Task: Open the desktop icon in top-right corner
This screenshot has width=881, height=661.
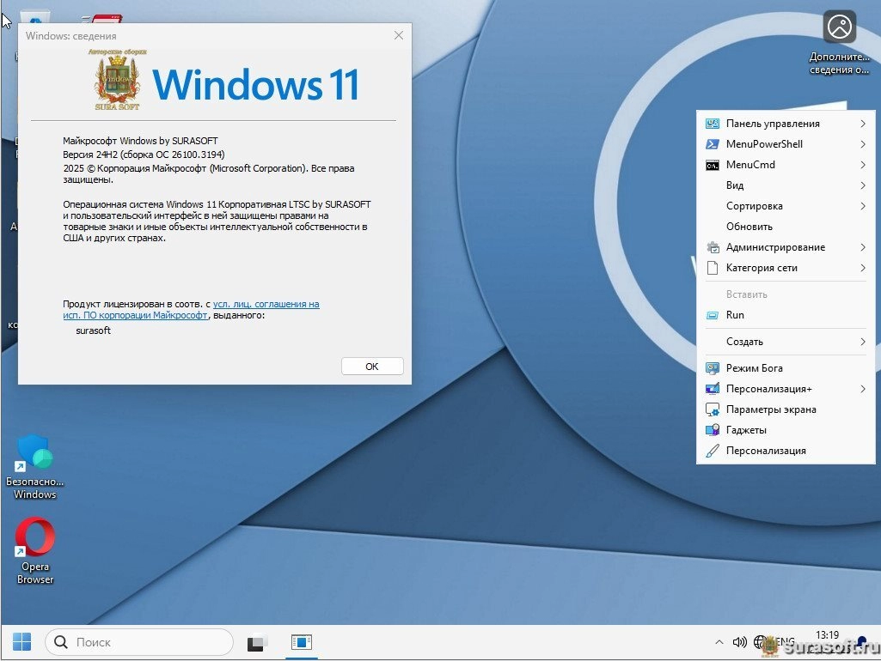Action: pos(839,28)
